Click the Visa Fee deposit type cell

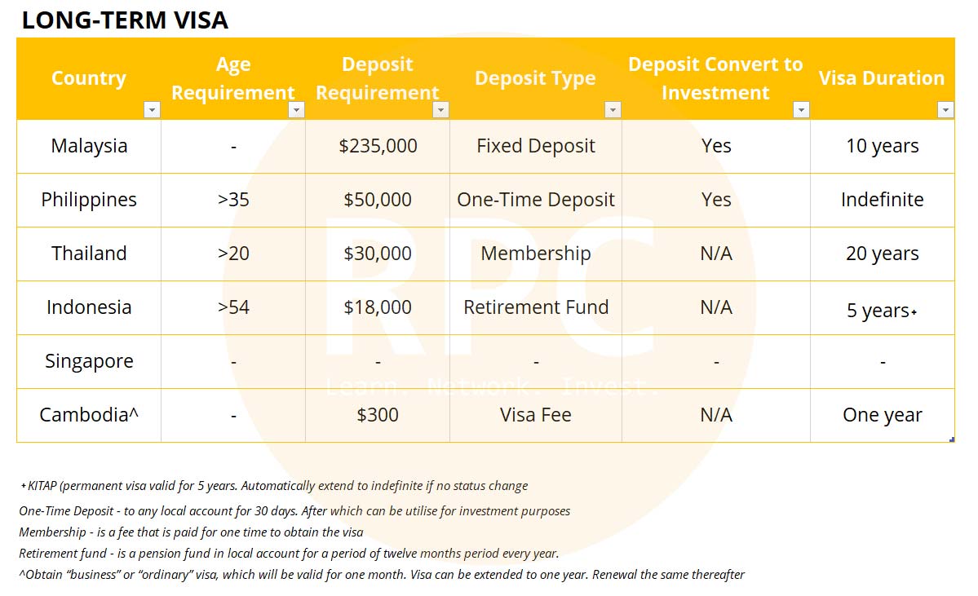click(535, 415)
